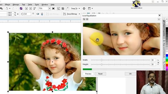Expand the Trace Bitmap dropdown arrow
This screenshot has height=94, width=168.
click(79, 14)
